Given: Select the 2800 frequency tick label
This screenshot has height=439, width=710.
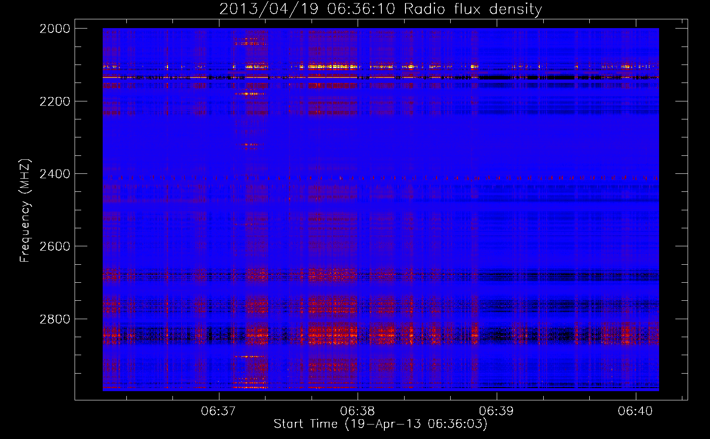Looking at the screenshot, I should tap(55, 319).
